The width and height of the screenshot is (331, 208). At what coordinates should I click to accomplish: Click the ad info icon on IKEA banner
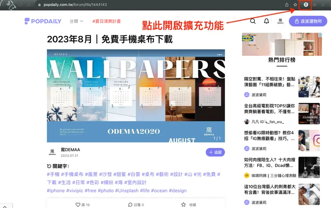point(320,35)
